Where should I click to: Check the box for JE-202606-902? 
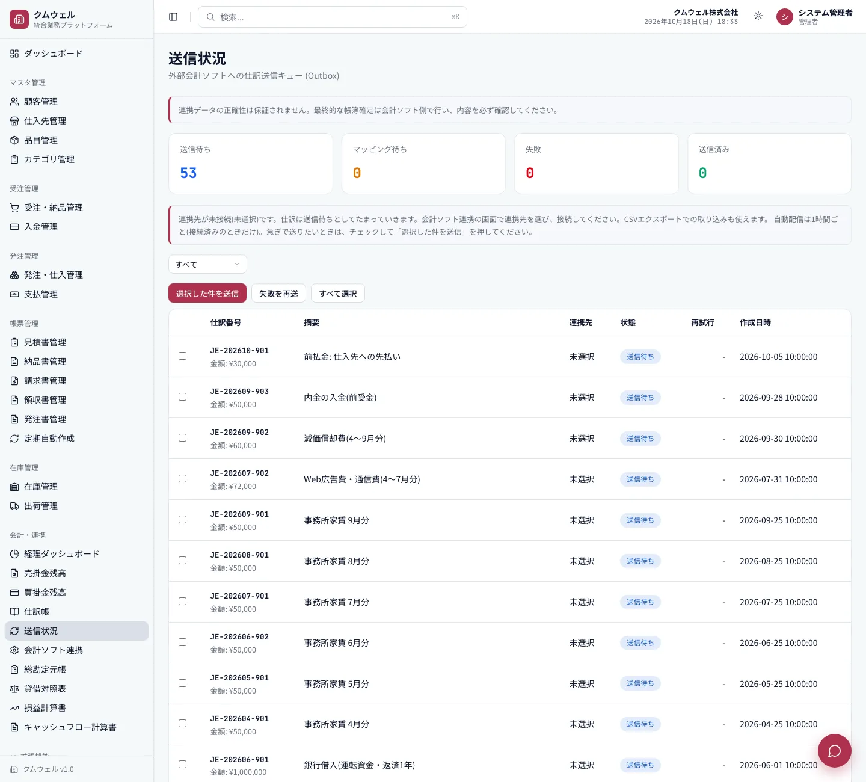(183, 642)
